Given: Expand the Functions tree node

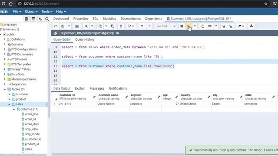Looking at the screenshot, I should point(5,74).
